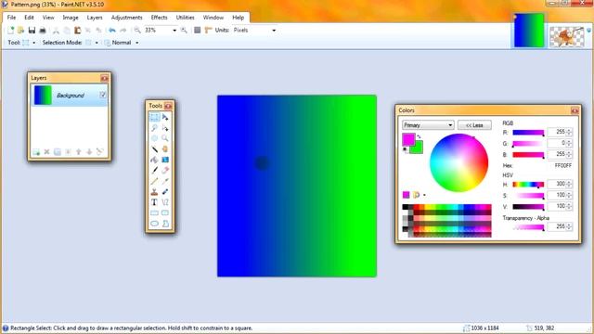Click the New image toolbar icon
This screenshot has width=594, height=334.
tap(10, 30)
